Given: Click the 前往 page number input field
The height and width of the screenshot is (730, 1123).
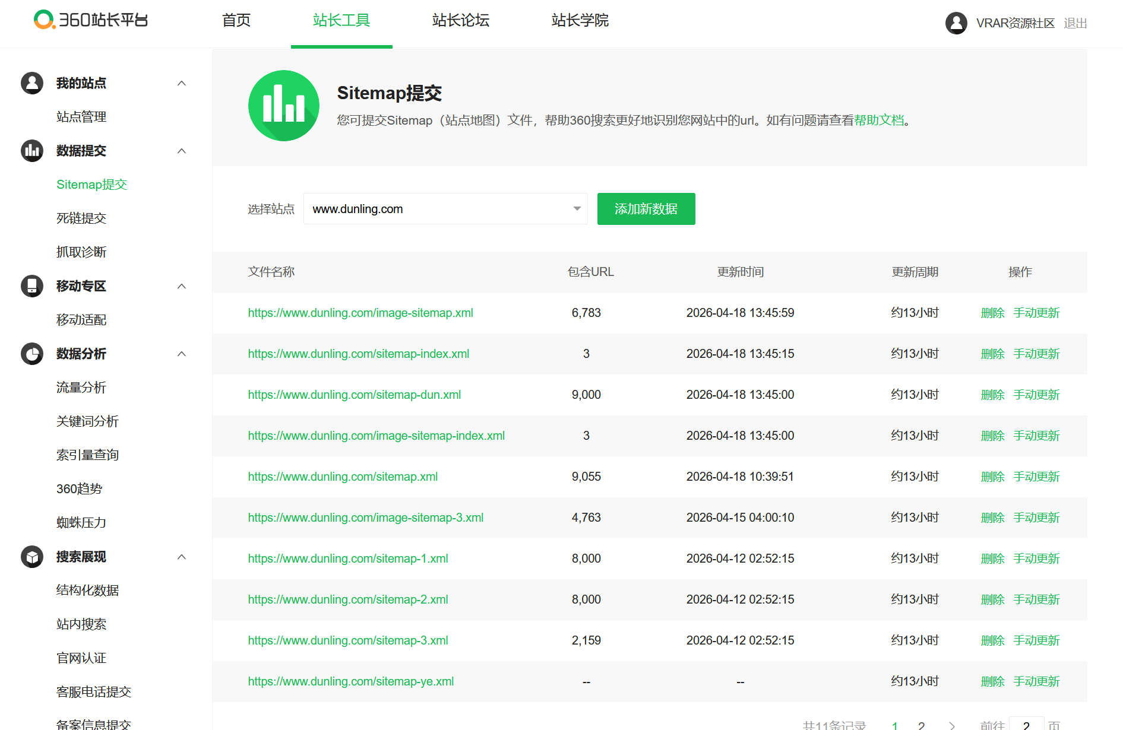Looking at the screenshot, I should coord(1026,724).
